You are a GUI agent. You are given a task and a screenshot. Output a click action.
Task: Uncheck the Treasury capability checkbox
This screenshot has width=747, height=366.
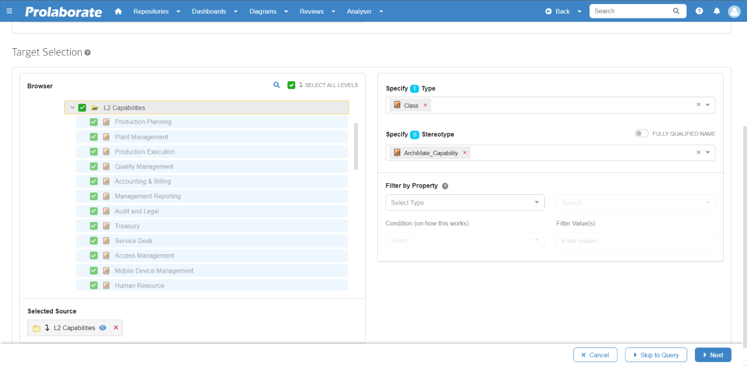pos(93,226)
